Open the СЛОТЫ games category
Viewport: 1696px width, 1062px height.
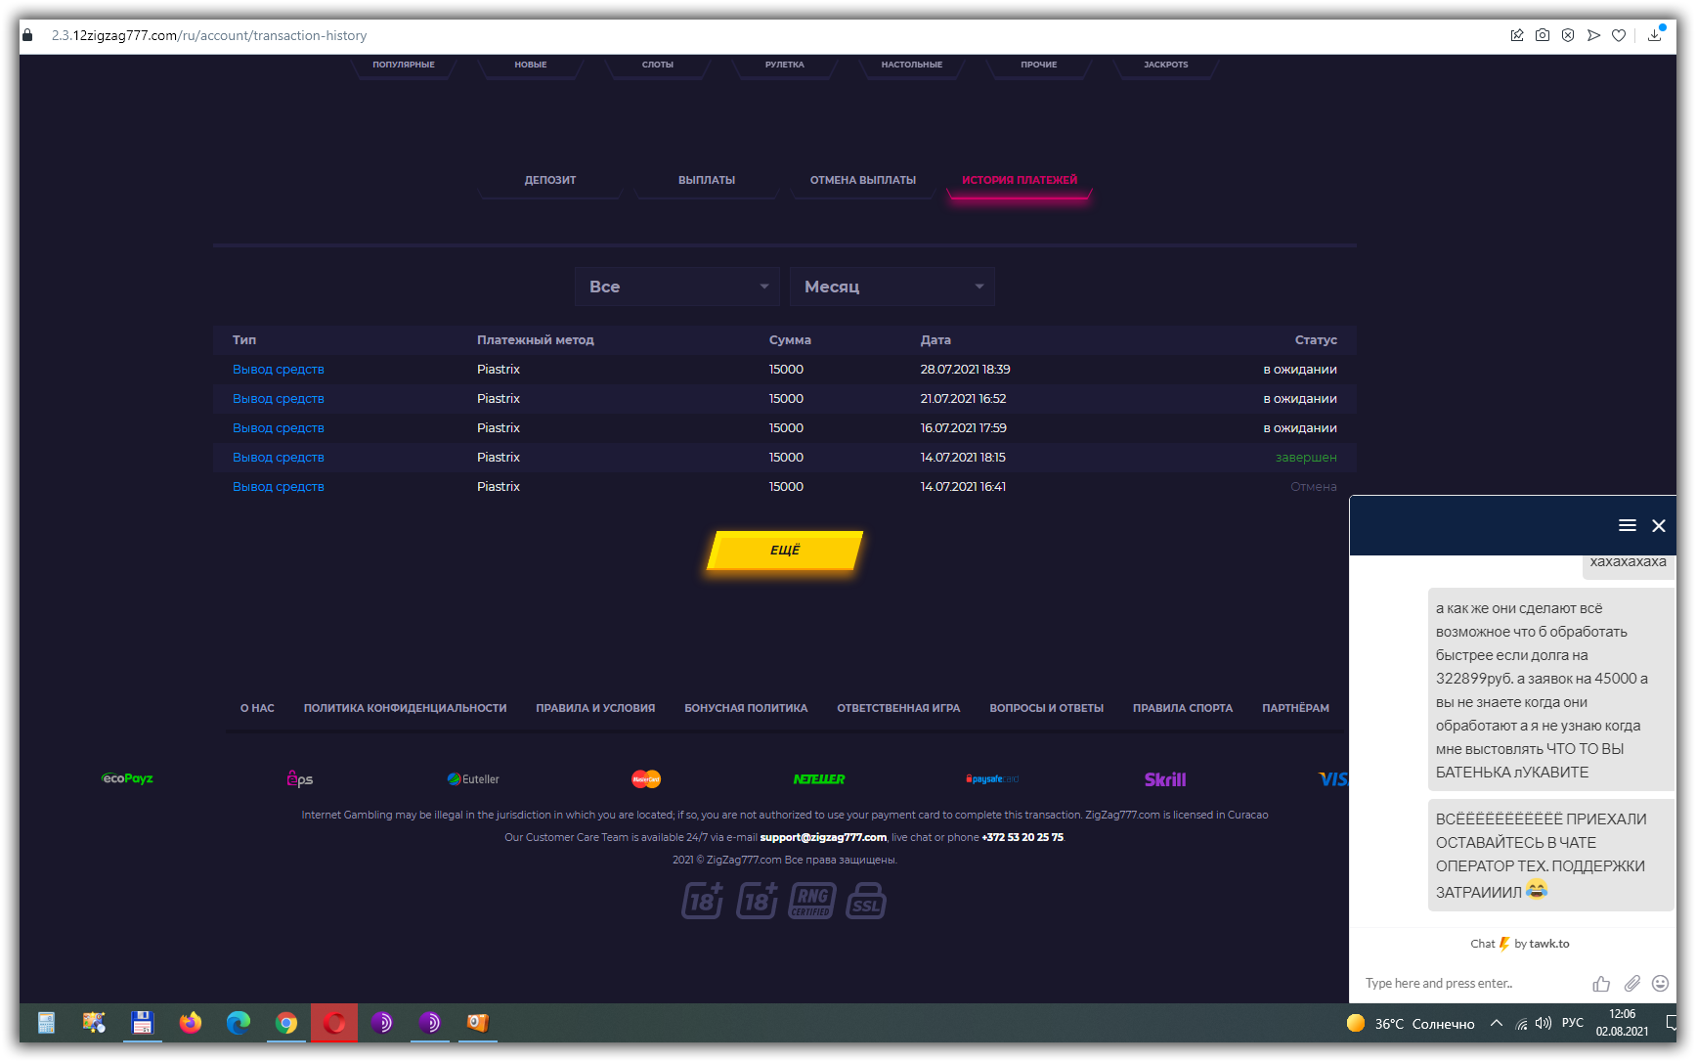(658, 65)
